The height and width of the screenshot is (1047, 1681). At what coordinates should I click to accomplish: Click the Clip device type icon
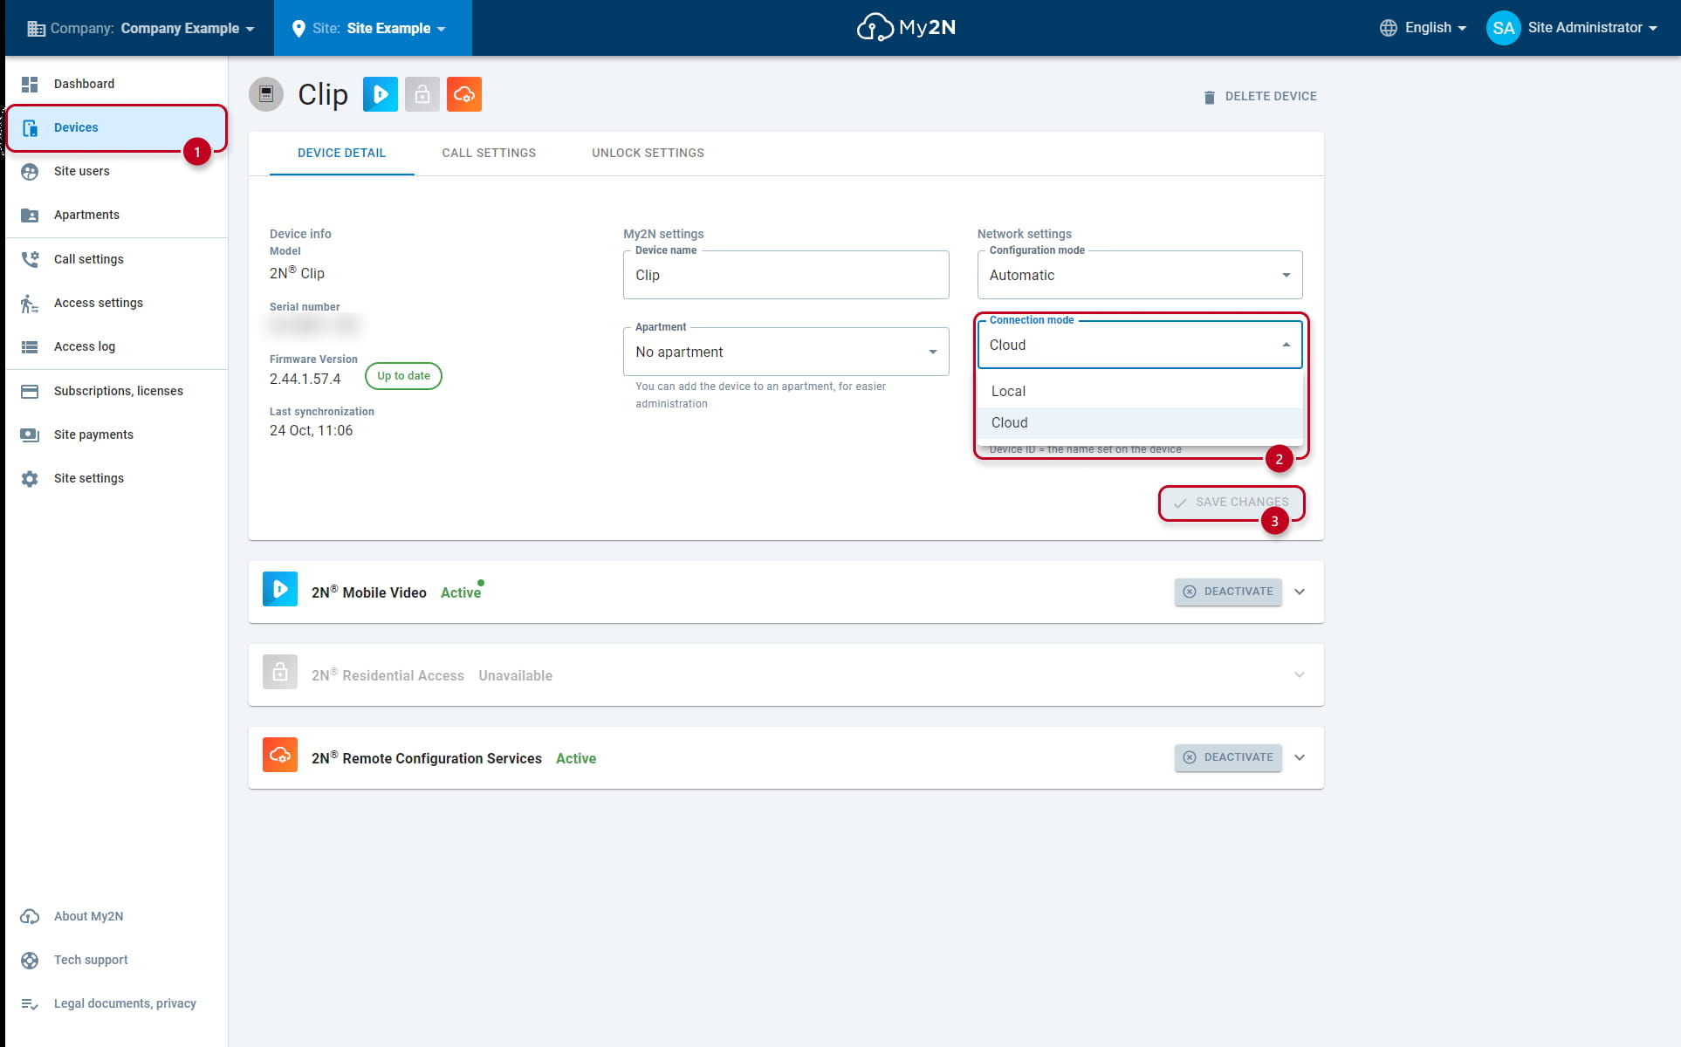(x=266, y=94)
